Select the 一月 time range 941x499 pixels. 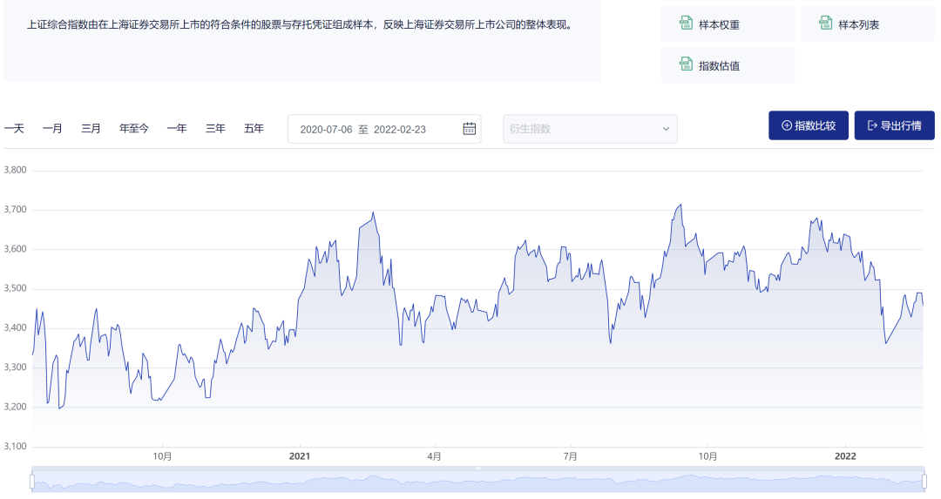[52, 128]
